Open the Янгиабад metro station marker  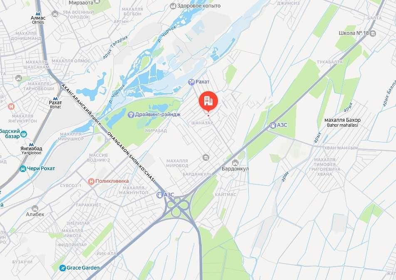(31, 145)
